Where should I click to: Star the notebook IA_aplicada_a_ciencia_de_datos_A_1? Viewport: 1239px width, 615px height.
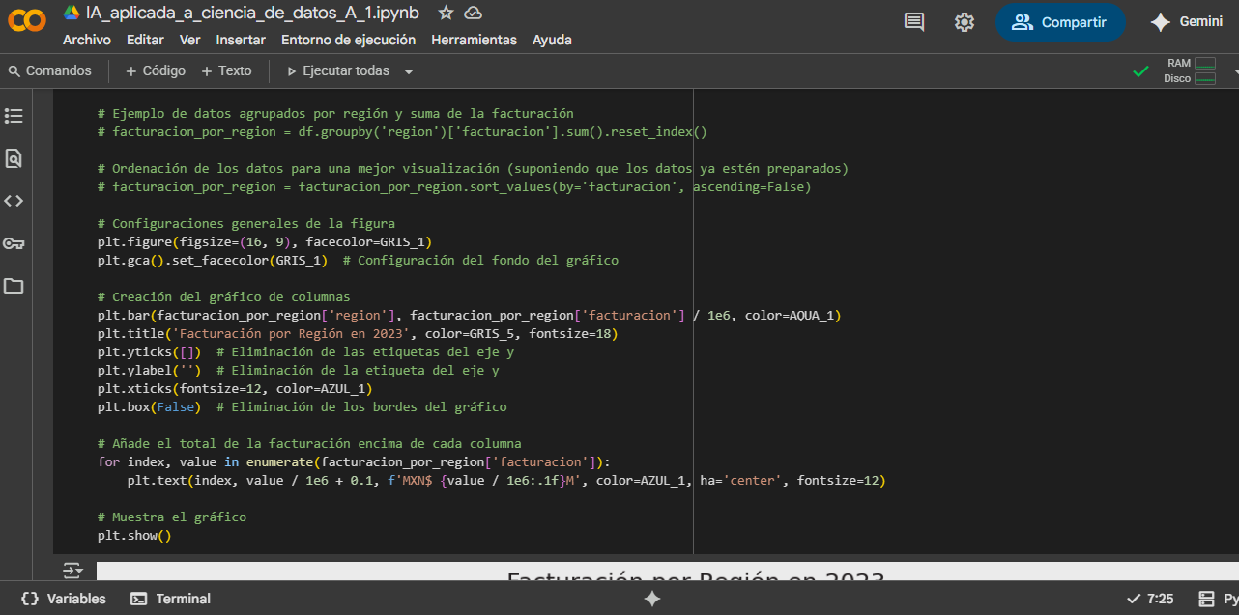click(446, 13)
